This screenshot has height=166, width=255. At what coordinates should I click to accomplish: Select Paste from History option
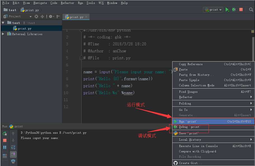pos(213,75)
